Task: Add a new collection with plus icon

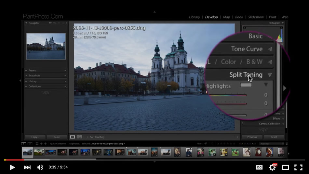Action: pos(65,86)
